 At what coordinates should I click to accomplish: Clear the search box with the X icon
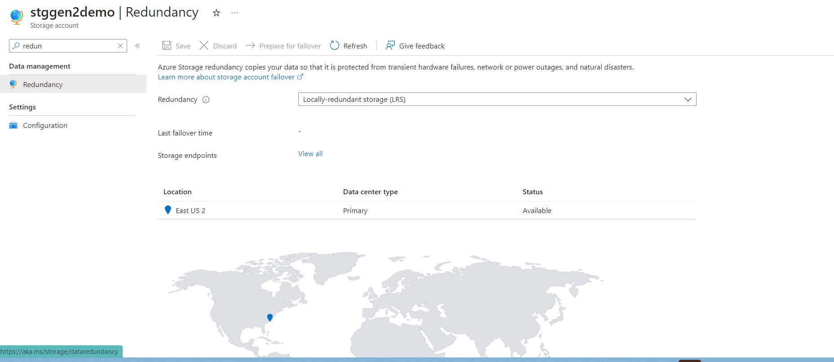(x=120, y=46)
